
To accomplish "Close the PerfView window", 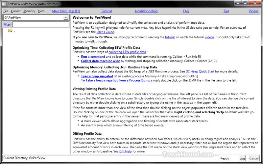I will (255, 3).
